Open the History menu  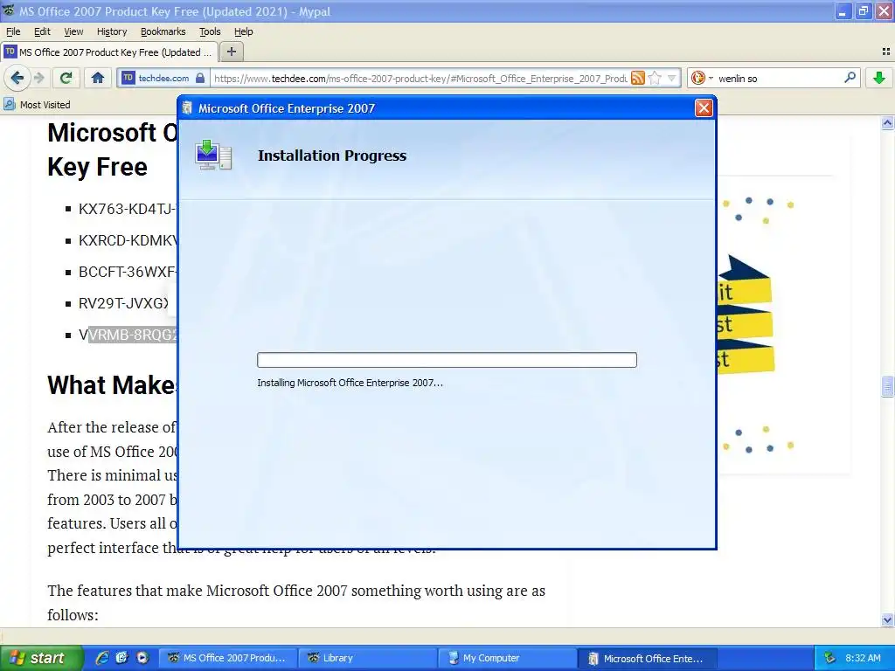pos(111,31)
